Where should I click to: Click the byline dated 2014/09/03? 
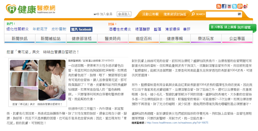coord(91,61)
